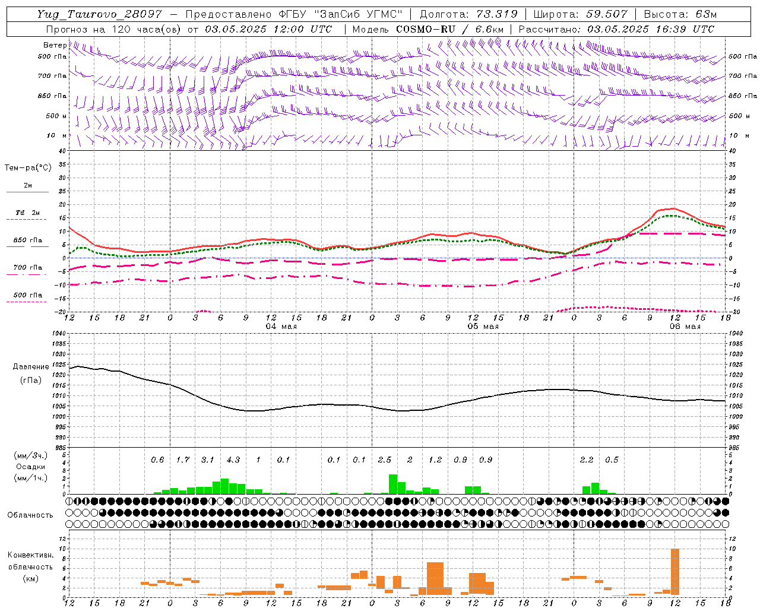The width and height of the screenshot is (760, 608).
Task: Click the 3.1 precipitation total value
Action: click(207, 460)
